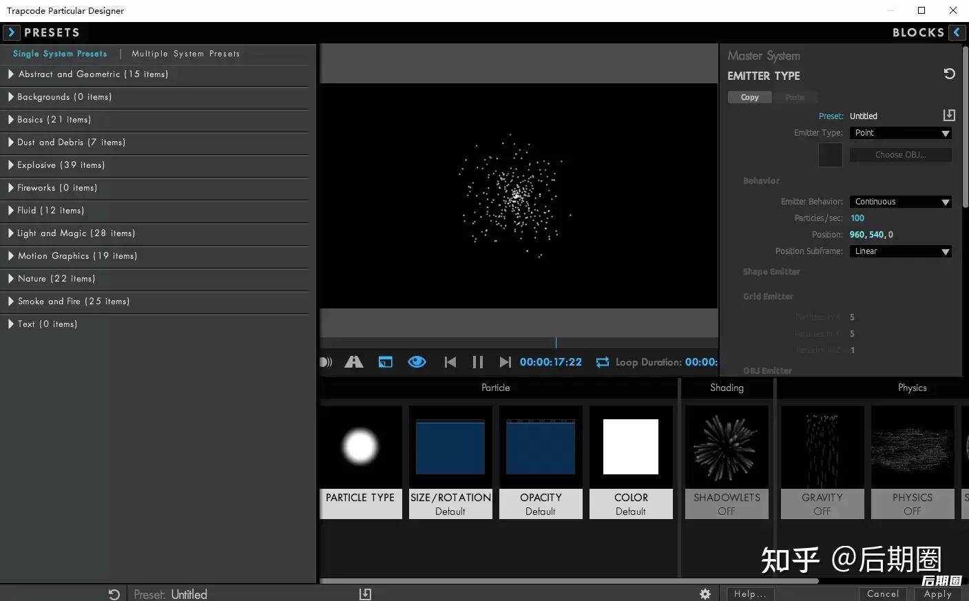Jump to the next frame
This screenshot has width=969, height=601.
505,361
